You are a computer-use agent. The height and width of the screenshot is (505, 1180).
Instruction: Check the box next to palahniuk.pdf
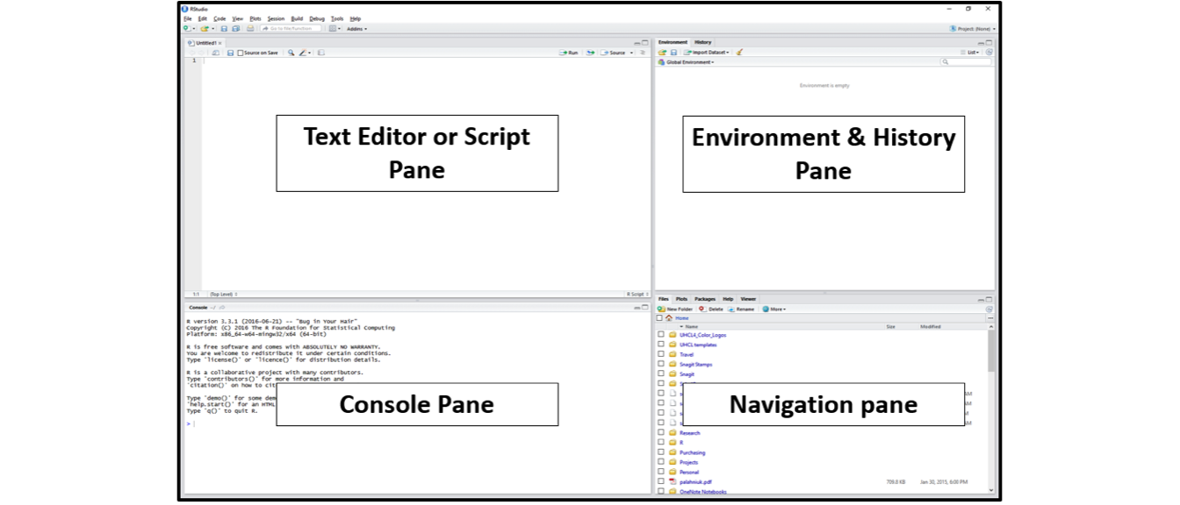(x=660, y=481)
